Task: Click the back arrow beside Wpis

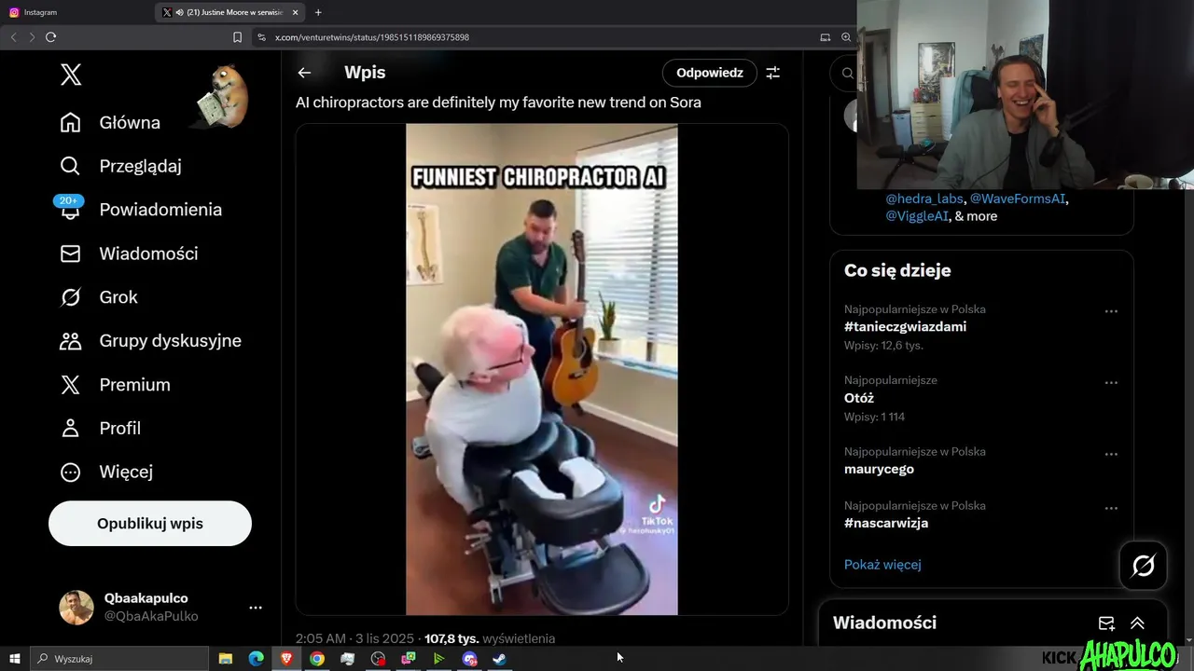Action: (x=304, y=73)
